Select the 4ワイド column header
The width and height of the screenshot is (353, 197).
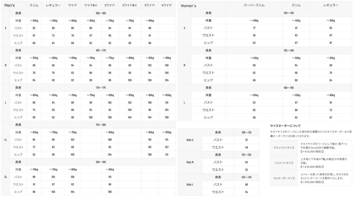[167, 5]
